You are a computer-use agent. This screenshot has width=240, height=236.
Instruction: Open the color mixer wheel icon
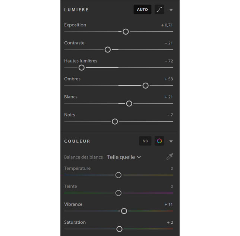coord(160,141)
